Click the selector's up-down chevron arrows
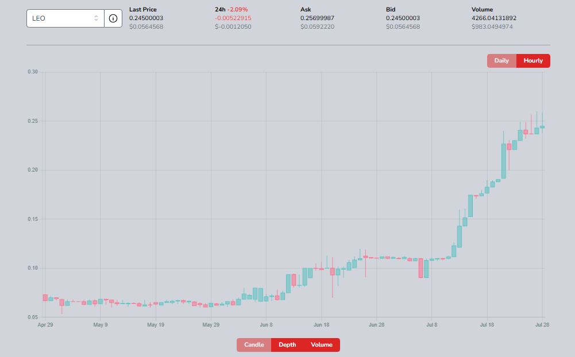 tap(96, 18)
